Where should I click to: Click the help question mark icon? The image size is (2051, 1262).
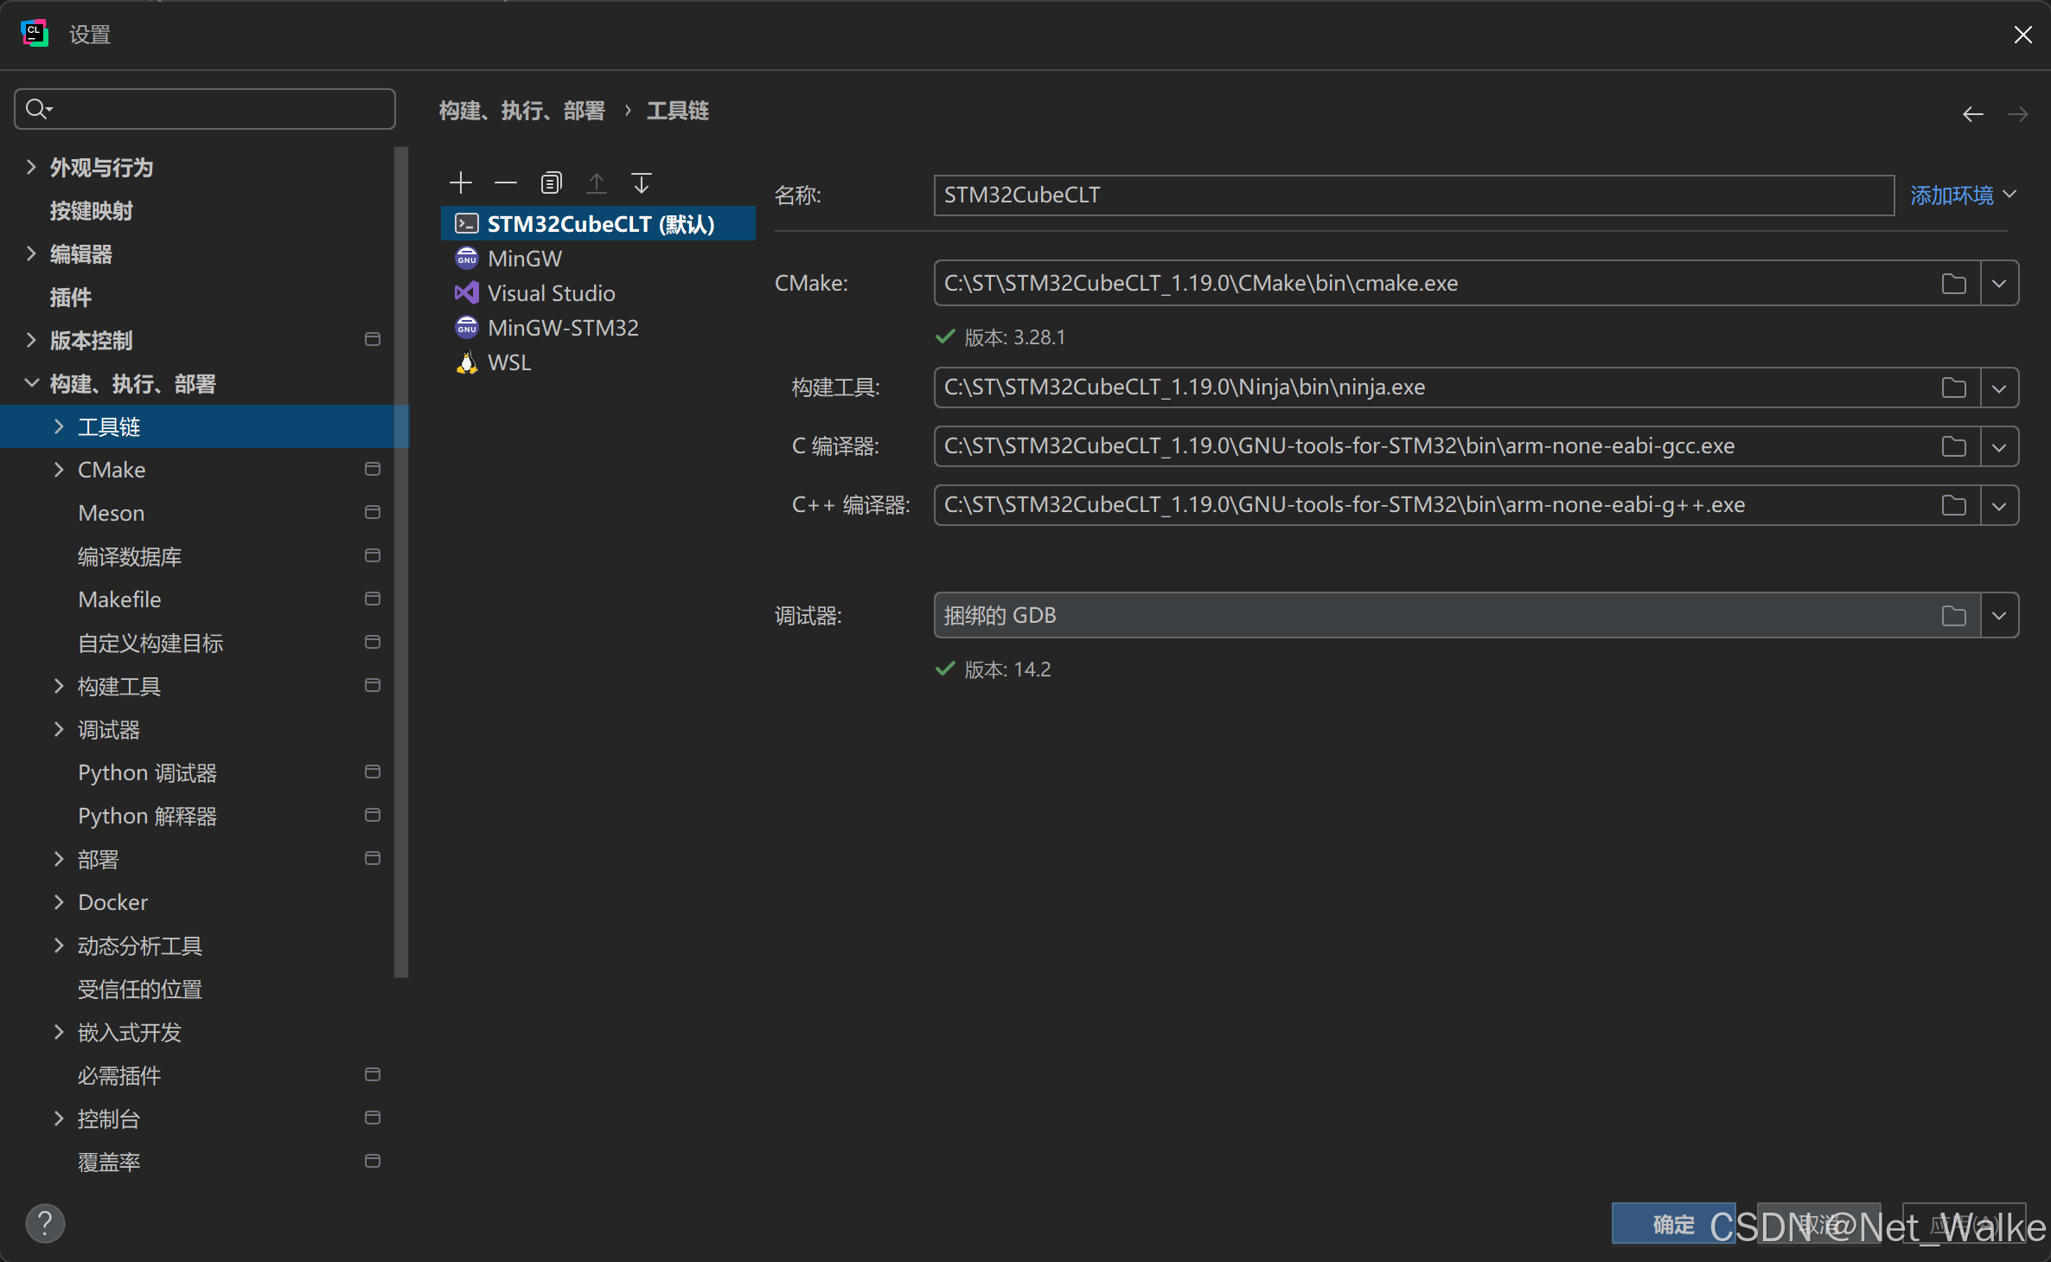pos(45,1223)
